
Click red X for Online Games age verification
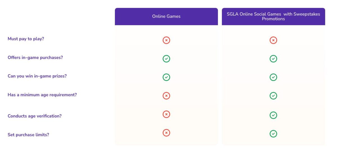click(166, 114)
